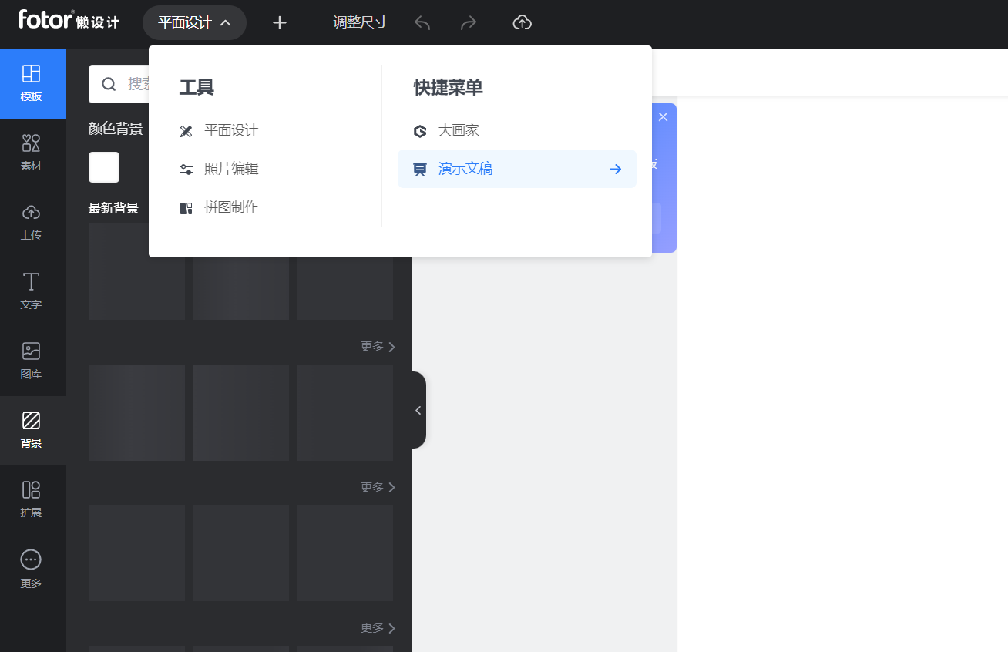This screenshot has width=1008, height=652.
Task: Open 演示文稿 in the quick menu
Action: point(517,169)
